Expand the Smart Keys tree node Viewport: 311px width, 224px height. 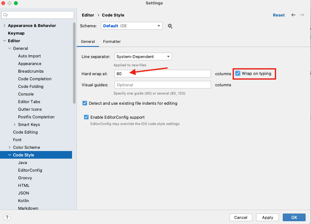click(15, 125)
